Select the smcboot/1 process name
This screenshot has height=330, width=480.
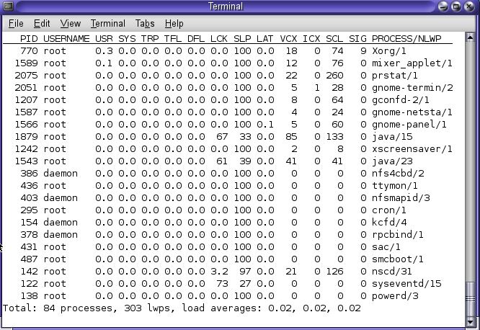pyautogui.click(x=398, y=259)
